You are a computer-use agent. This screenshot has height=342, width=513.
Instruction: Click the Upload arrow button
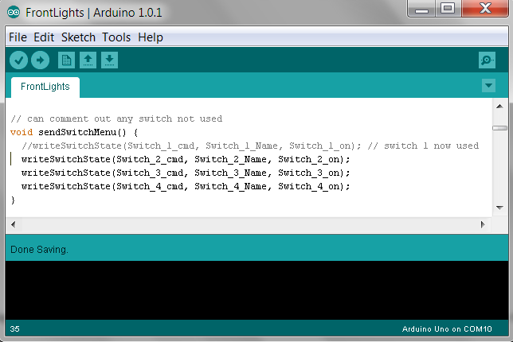41,60
